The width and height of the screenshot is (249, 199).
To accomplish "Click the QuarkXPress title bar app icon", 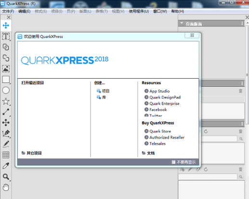I will [3, 3].
